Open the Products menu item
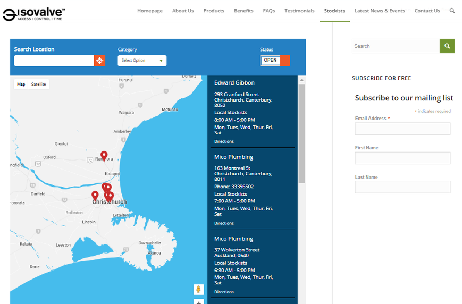 pos(214,11)
